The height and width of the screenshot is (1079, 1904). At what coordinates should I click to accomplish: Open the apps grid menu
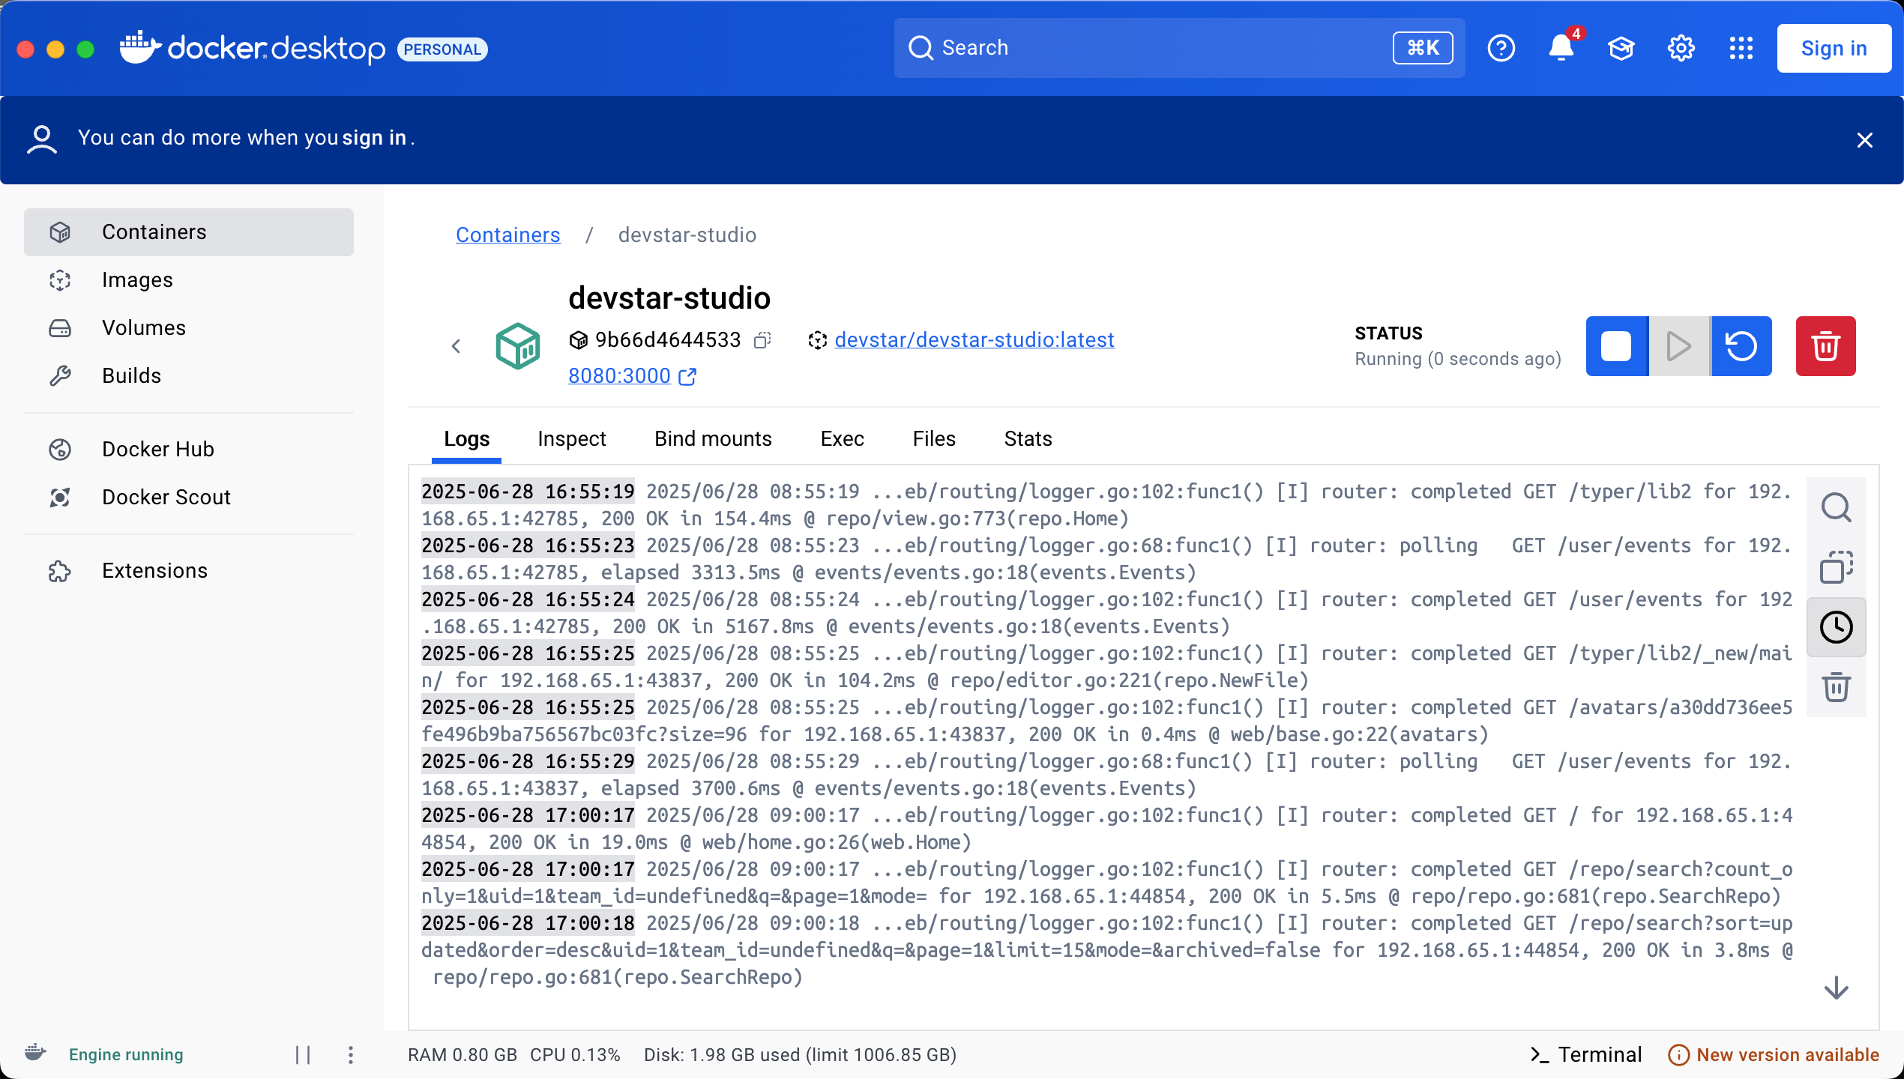pos(1741,48)
